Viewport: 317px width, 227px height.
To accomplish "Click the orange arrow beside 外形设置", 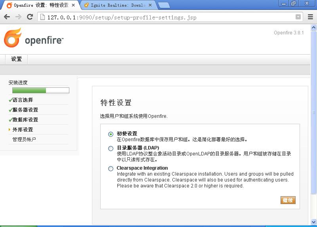I will 10,130.
